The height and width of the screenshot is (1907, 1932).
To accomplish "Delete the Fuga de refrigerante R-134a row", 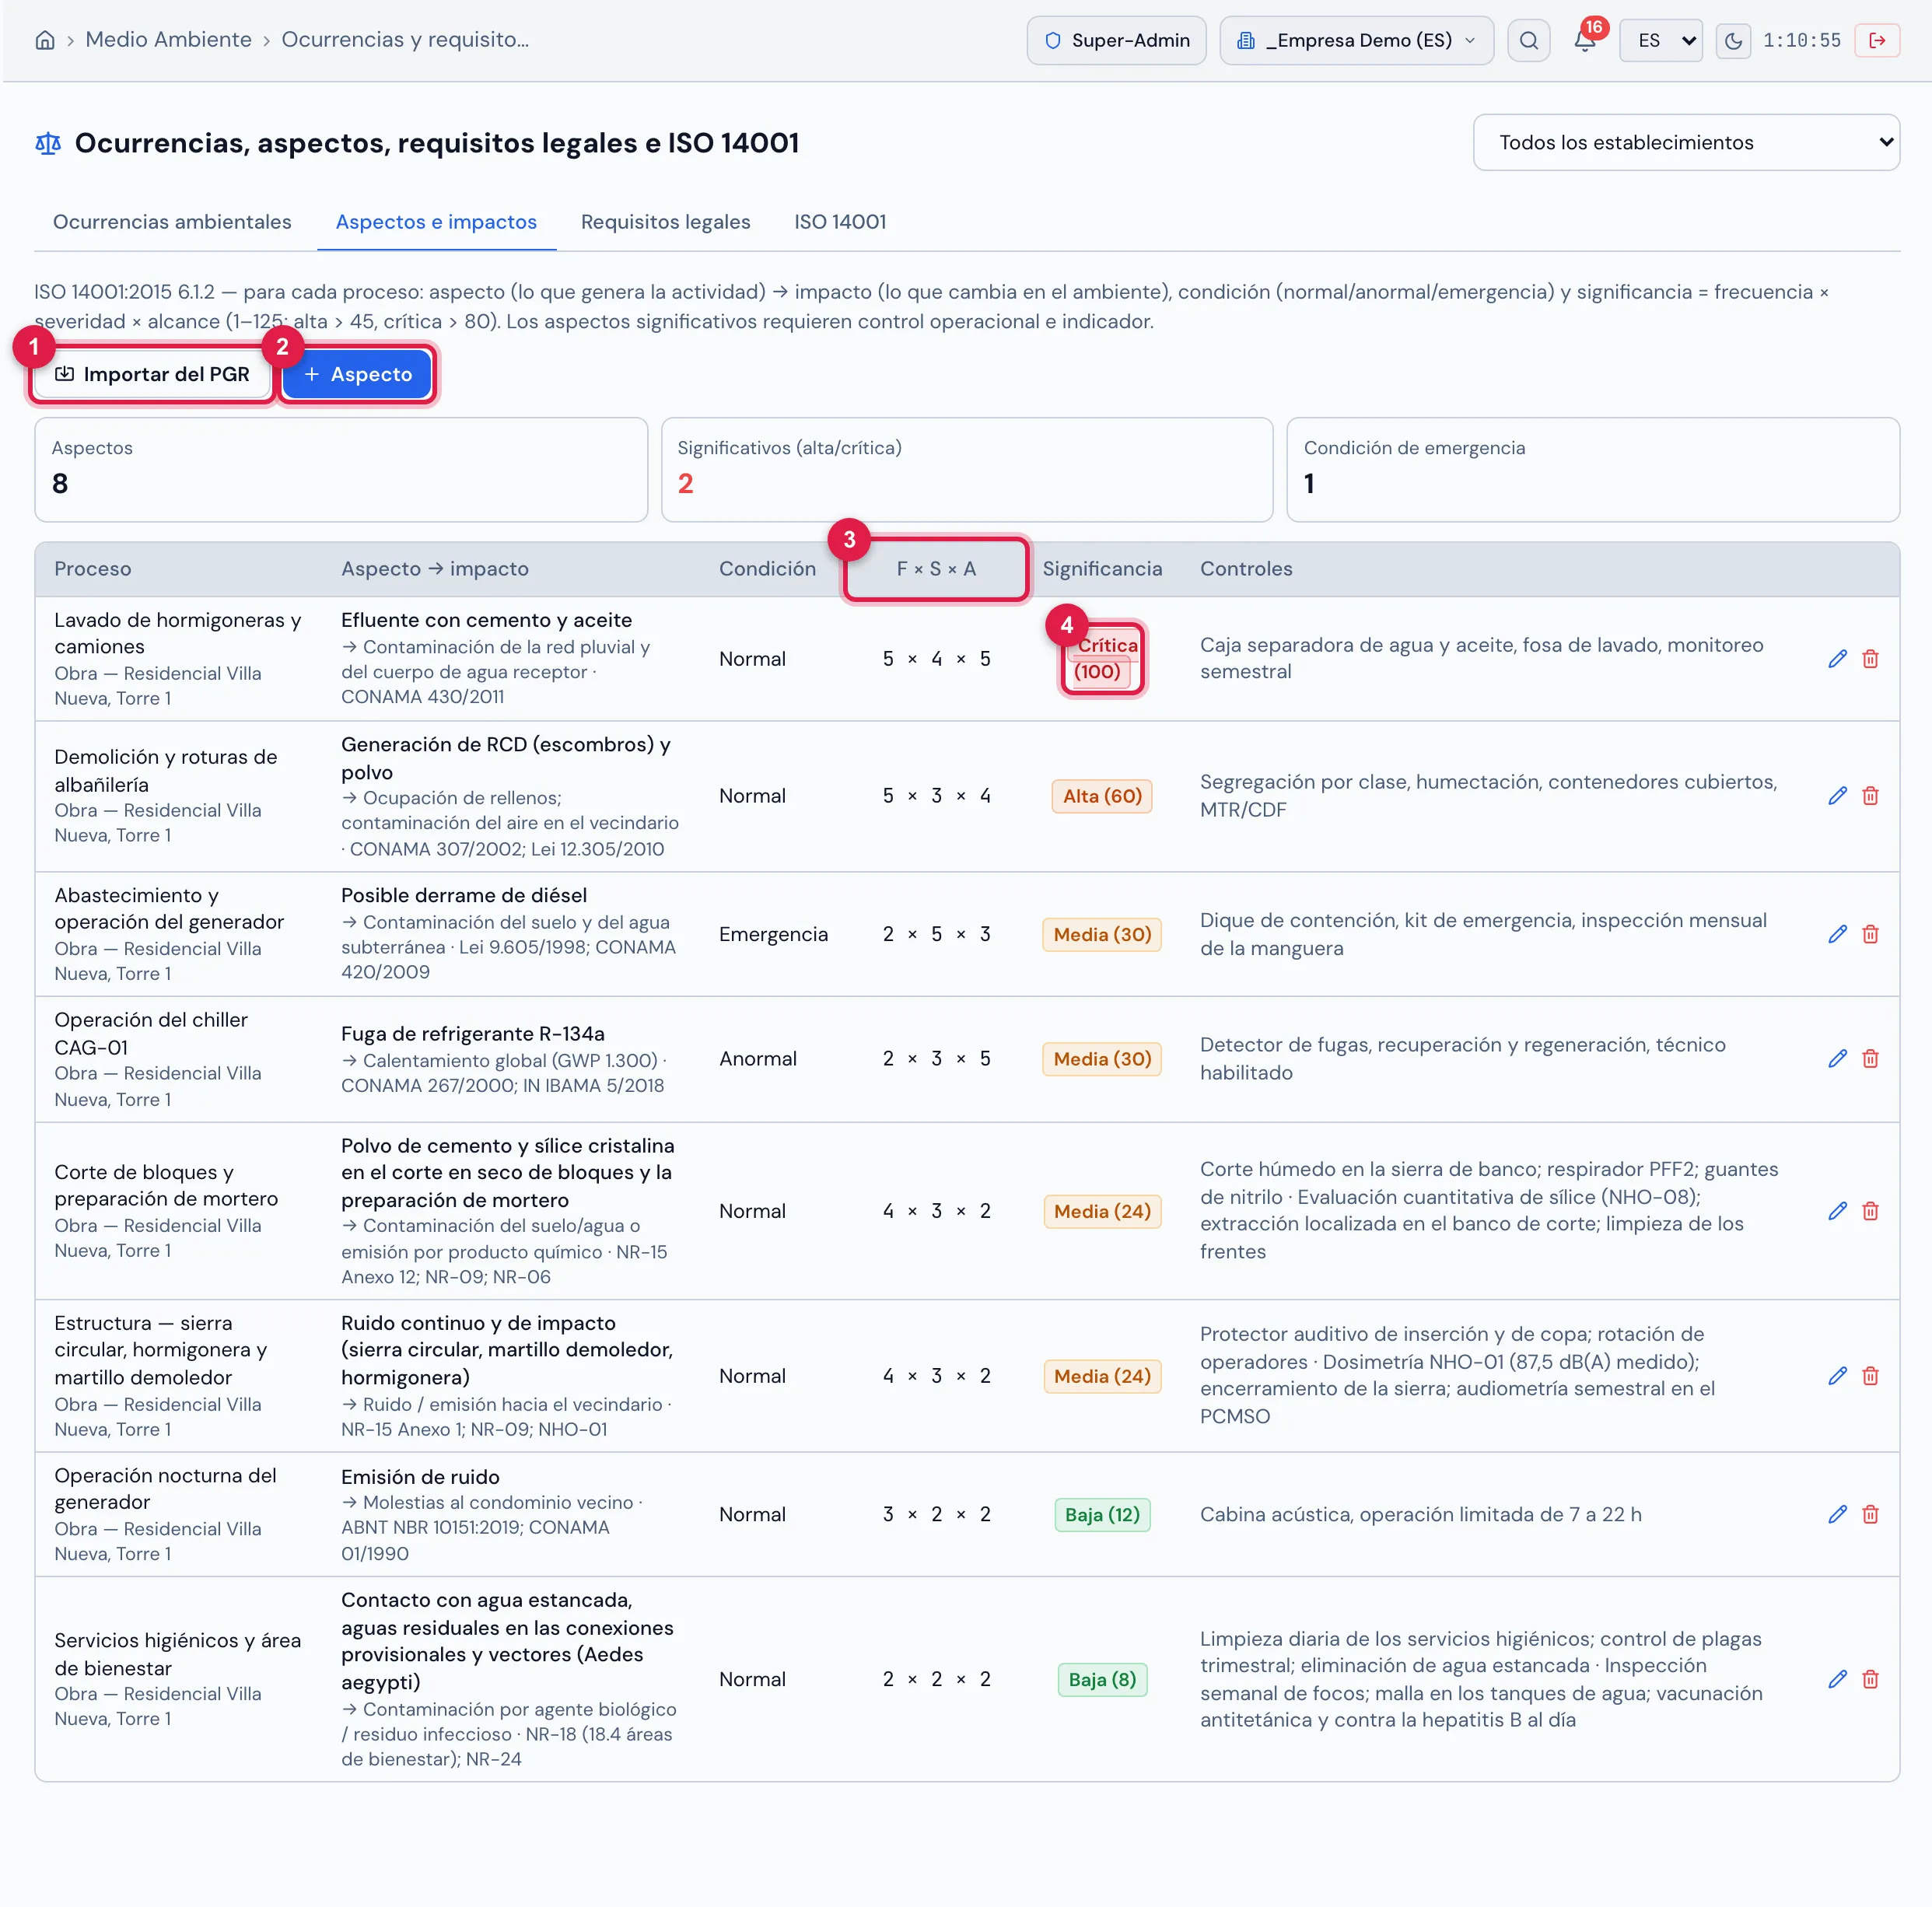I will (1870, 1058).
